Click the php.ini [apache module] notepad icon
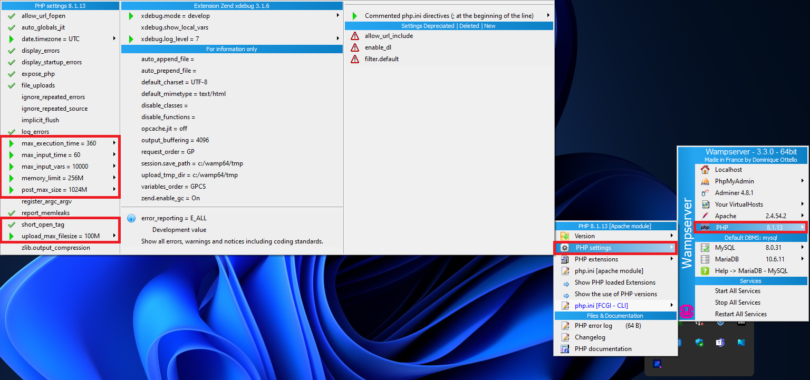Image resolution: width=810 pixels, height=380 pixels. coord(565,271)
